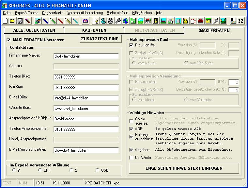Open the Exposé-Thema menu

[27, 13]
